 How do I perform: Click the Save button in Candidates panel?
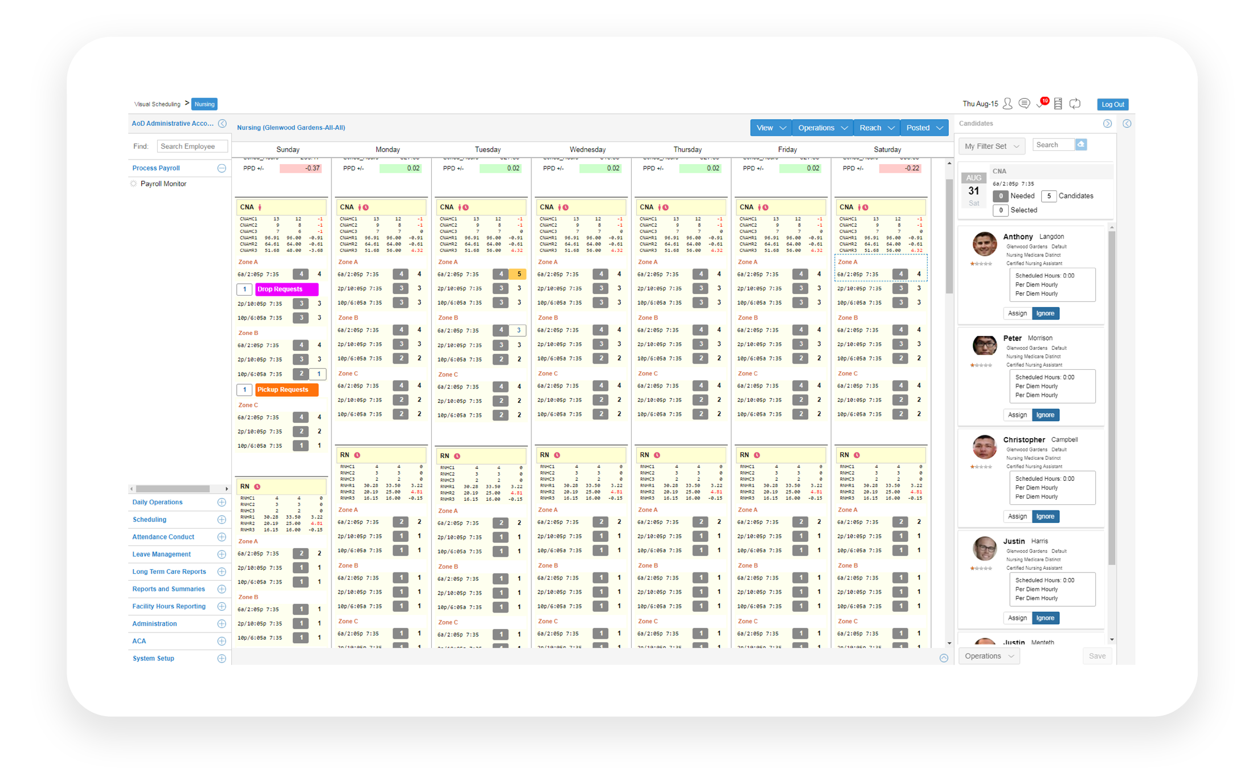coord(1097,656)
